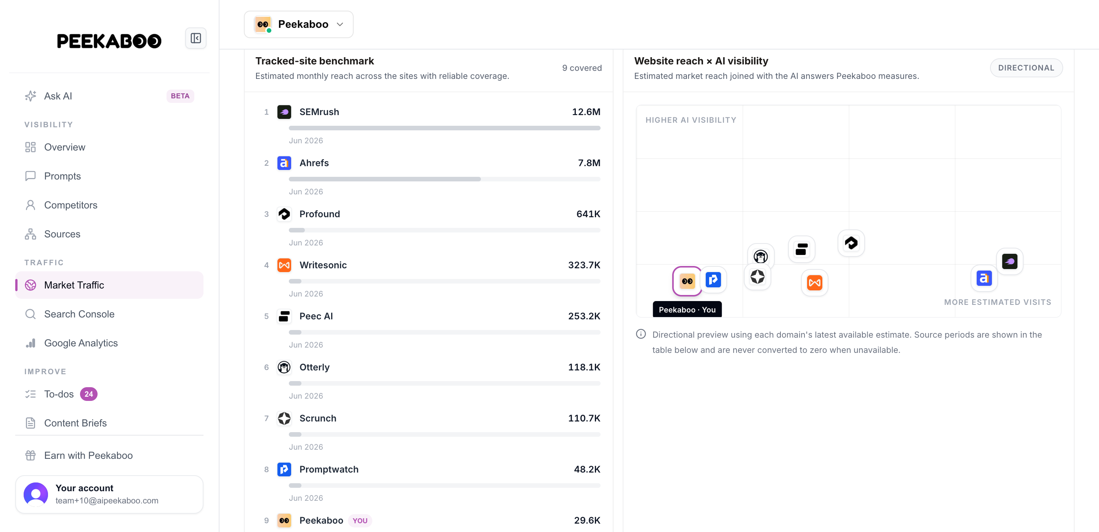Screen dimensions: 1099x532
Task: Select the Promptwatch marker in the chart
Action: click(713, 280)
